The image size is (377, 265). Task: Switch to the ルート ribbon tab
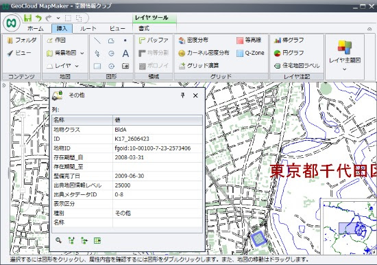pyautogui.click(x=88, y=28)
